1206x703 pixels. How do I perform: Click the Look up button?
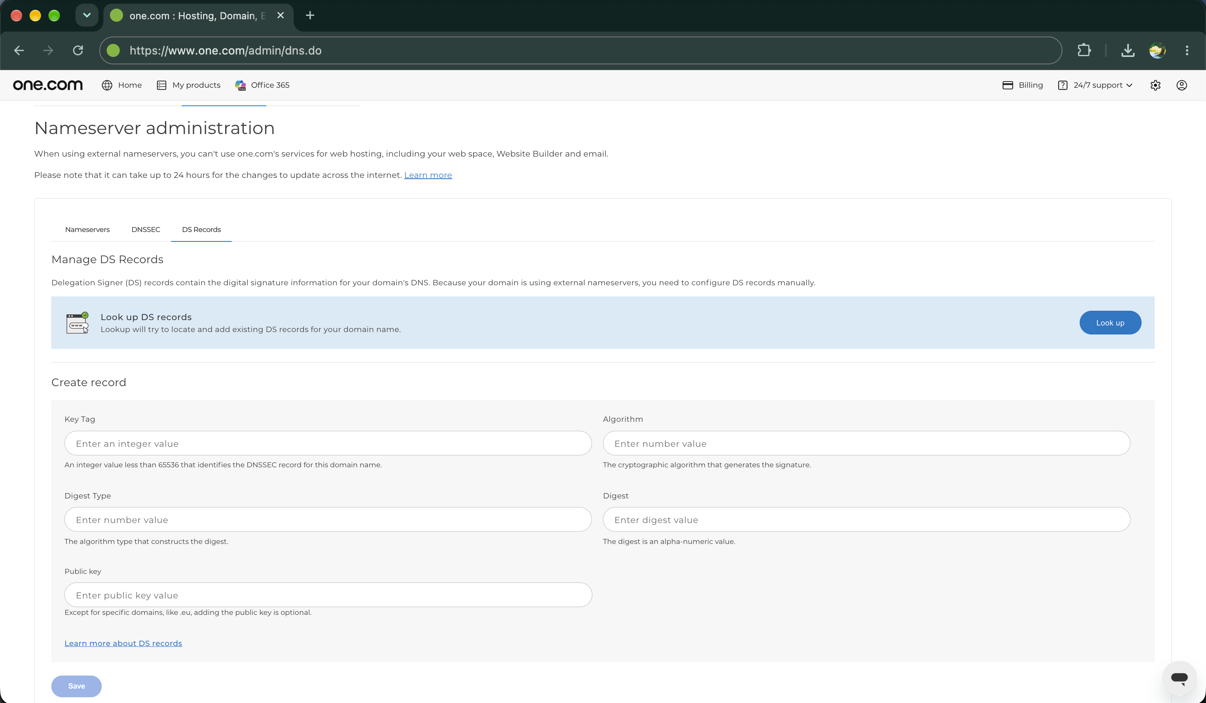1110,323
